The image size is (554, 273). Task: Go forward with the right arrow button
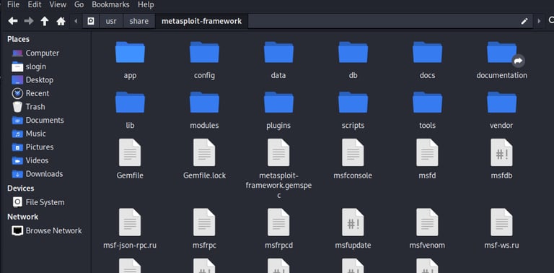tap(29, 21)
